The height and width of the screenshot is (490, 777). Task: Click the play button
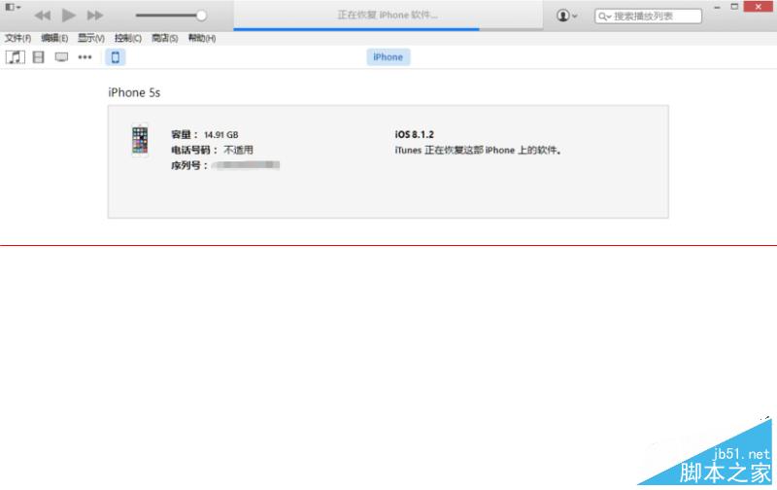pos(68,16)
